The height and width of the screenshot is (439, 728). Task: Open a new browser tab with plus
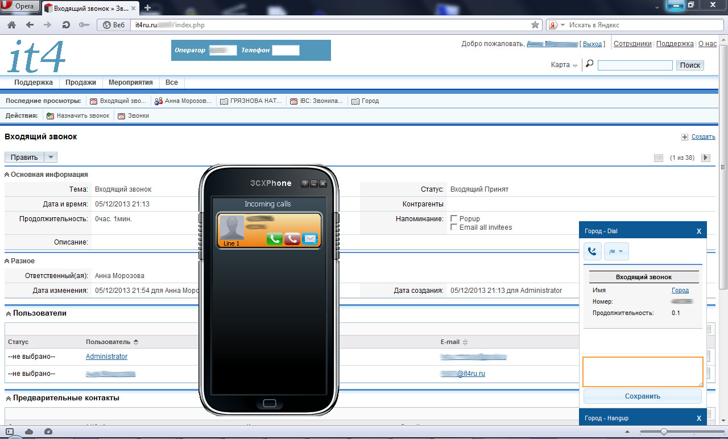148,7
